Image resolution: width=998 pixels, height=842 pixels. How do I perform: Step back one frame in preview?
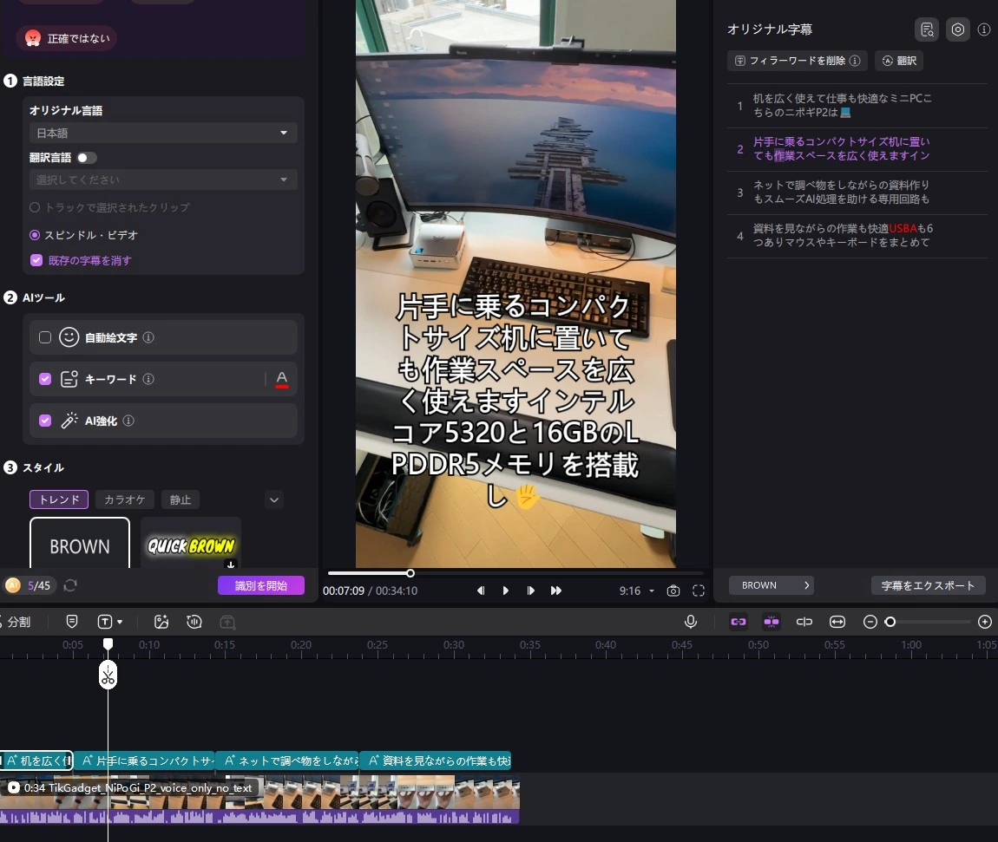(x=481, y=591)
